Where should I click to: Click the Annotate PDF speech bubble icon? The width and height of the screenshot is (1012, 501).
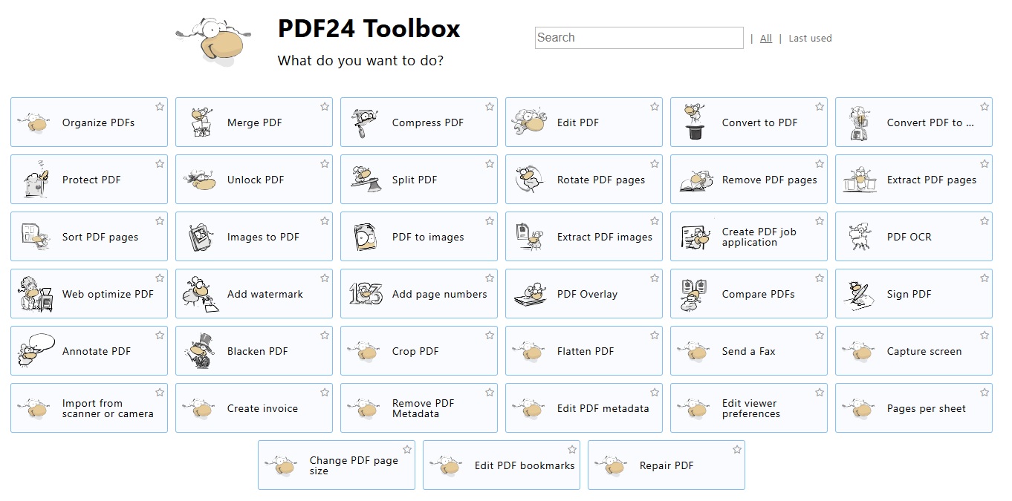(x=35, y=351)
